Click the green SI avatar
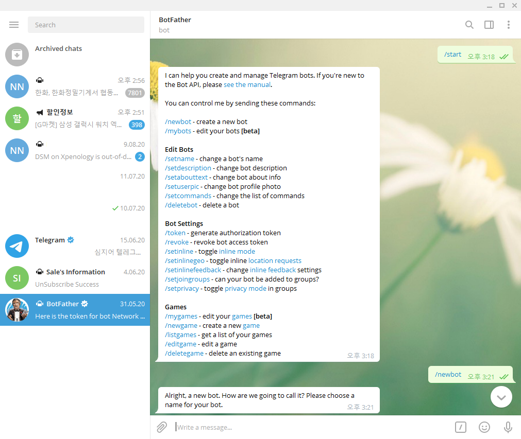Viewport: 521px width, 439px height. [x=17, y=278]
